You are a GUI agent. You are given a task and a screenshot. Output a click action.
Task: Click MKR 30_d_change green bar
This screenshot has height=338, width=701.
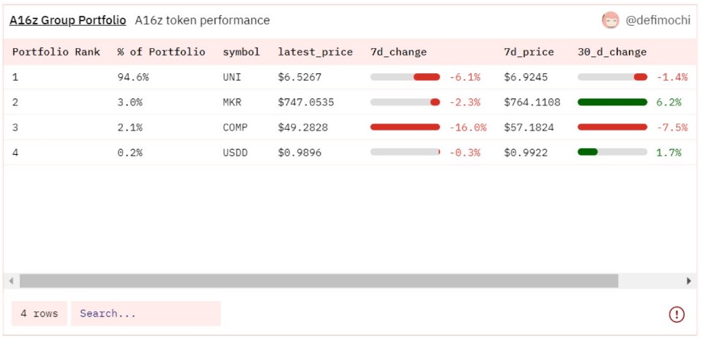(612, 102)
